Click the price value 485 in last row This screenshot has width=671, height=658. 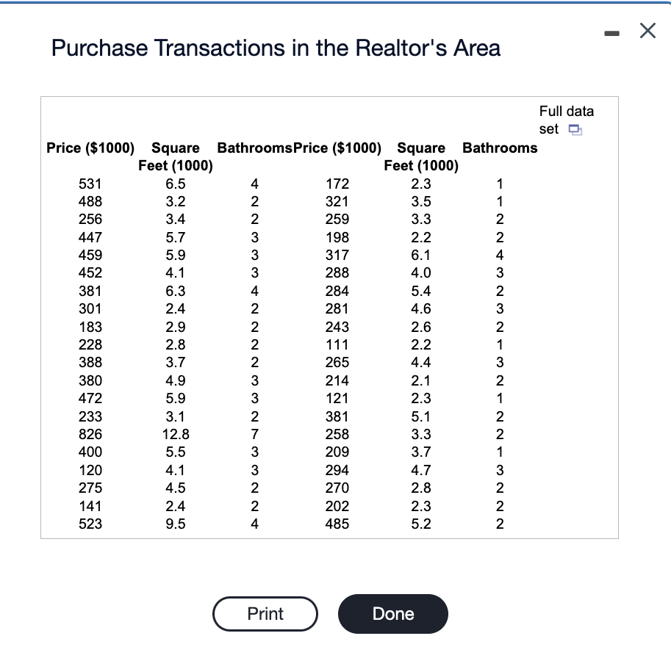coord(337,524)
